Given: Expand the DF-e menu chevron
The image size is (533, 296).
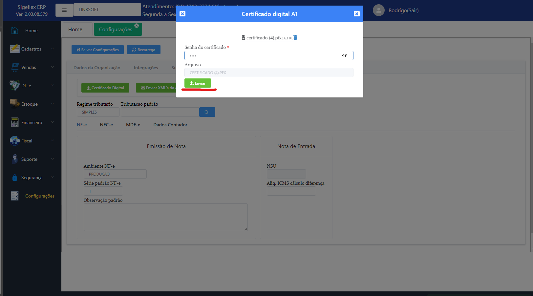Looking at the screenshot, I should [53, 86].
